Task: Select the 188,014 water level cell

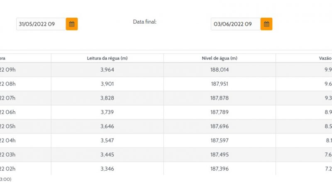Action: (220, 69)
